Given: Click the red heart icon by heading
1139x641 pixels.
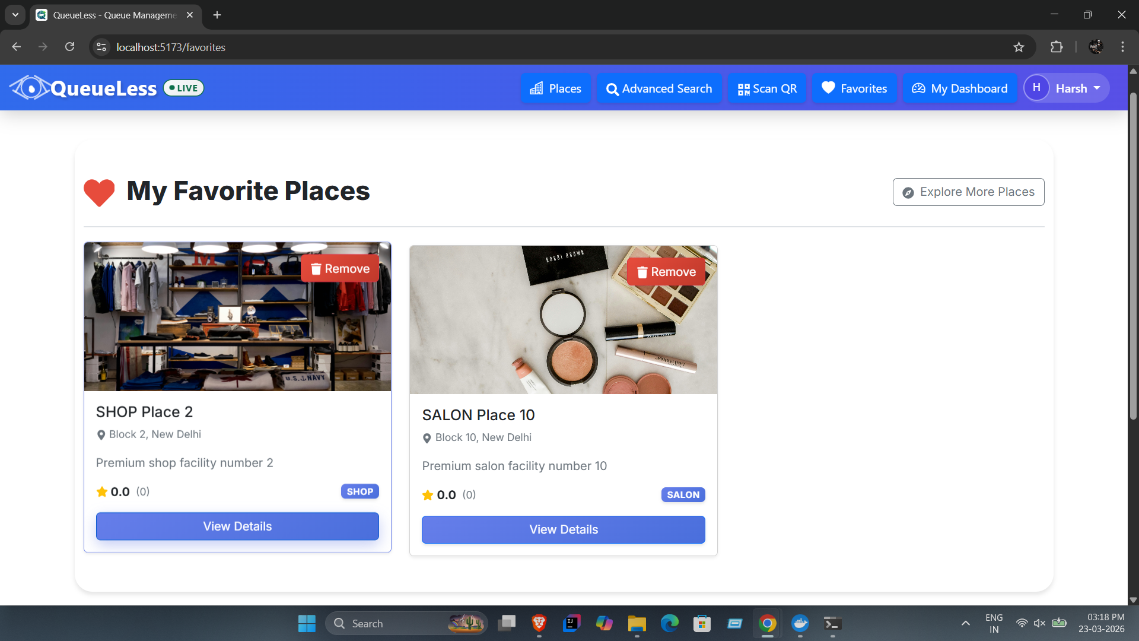Looking at the screenshot, I should [99, 192].
